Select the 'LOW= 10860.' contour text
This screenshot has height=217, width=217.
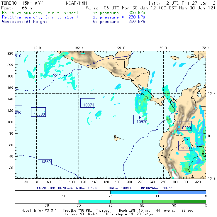(x=87, y=188)
